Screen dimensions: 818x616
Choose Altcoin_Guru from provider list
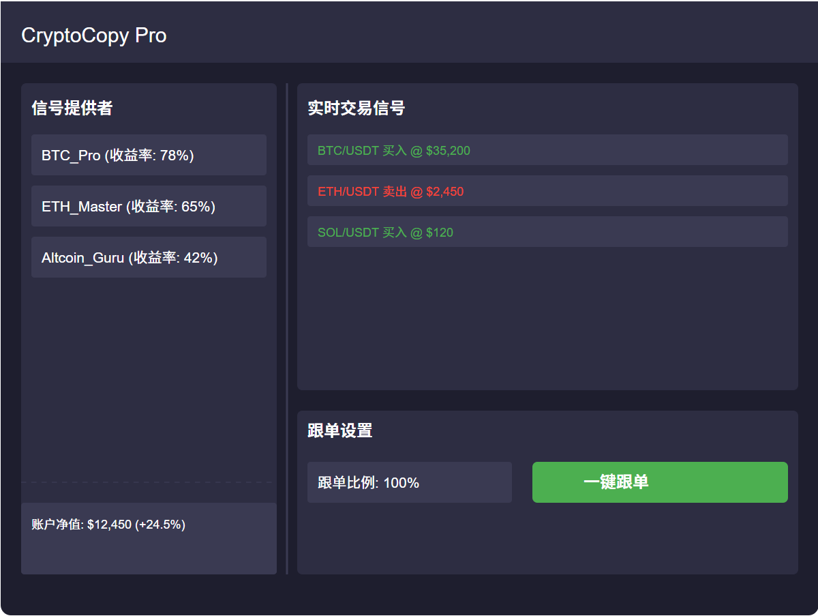click(x=149, y=257)
